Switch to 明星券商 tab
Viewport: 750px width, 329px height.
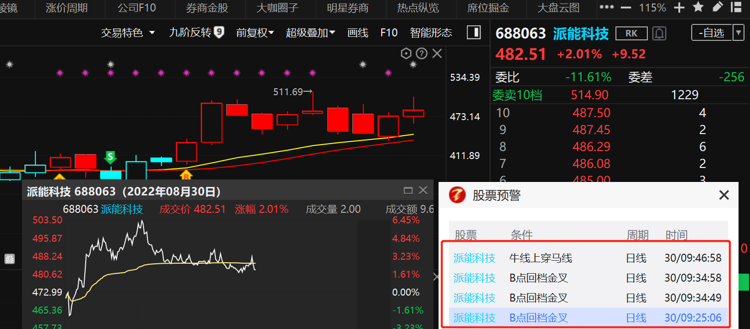pos(348,7)
